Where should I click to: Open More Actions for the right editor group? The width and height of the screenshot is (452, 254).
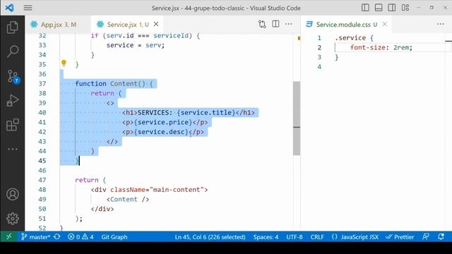pyautogui.click(x=440, y=24)
